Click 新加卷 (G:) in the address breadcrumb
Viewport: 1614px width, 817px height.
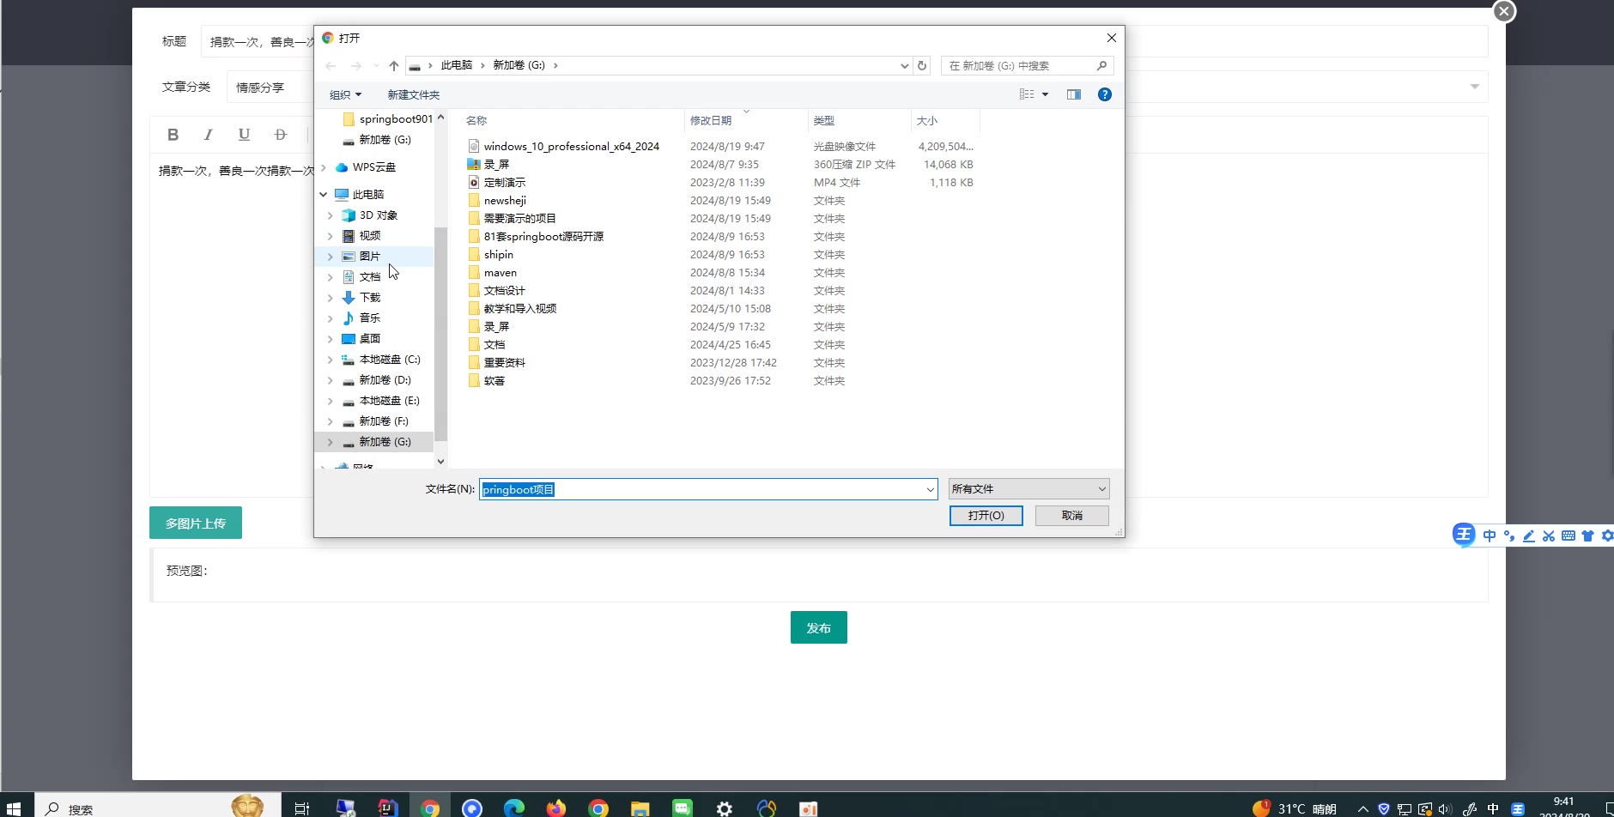point(519,65)
